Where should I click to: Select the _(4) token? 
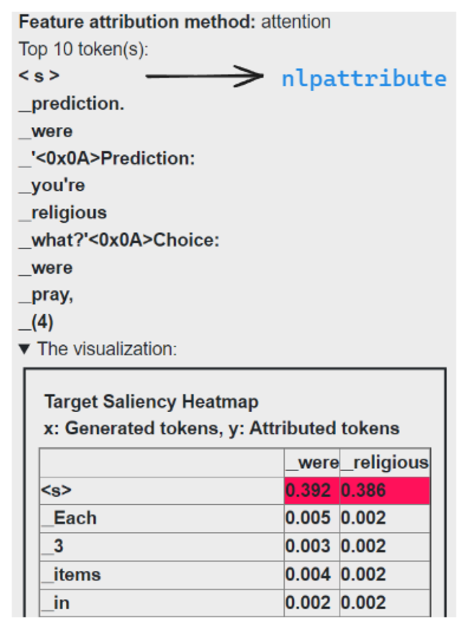point(37,322)
